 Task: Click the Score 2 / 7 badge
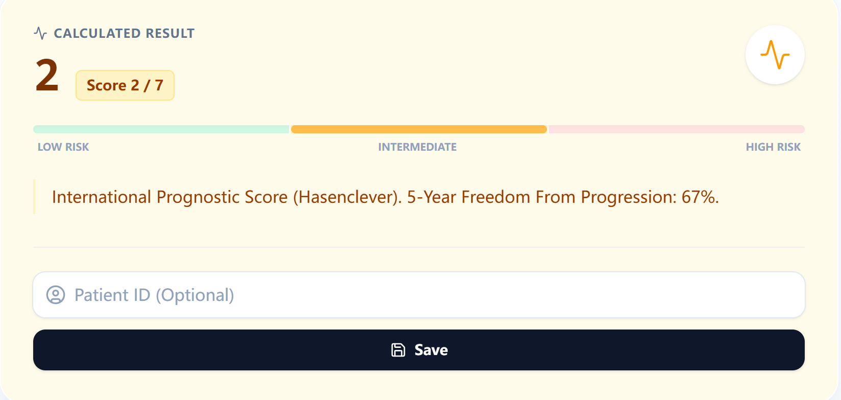125,85
